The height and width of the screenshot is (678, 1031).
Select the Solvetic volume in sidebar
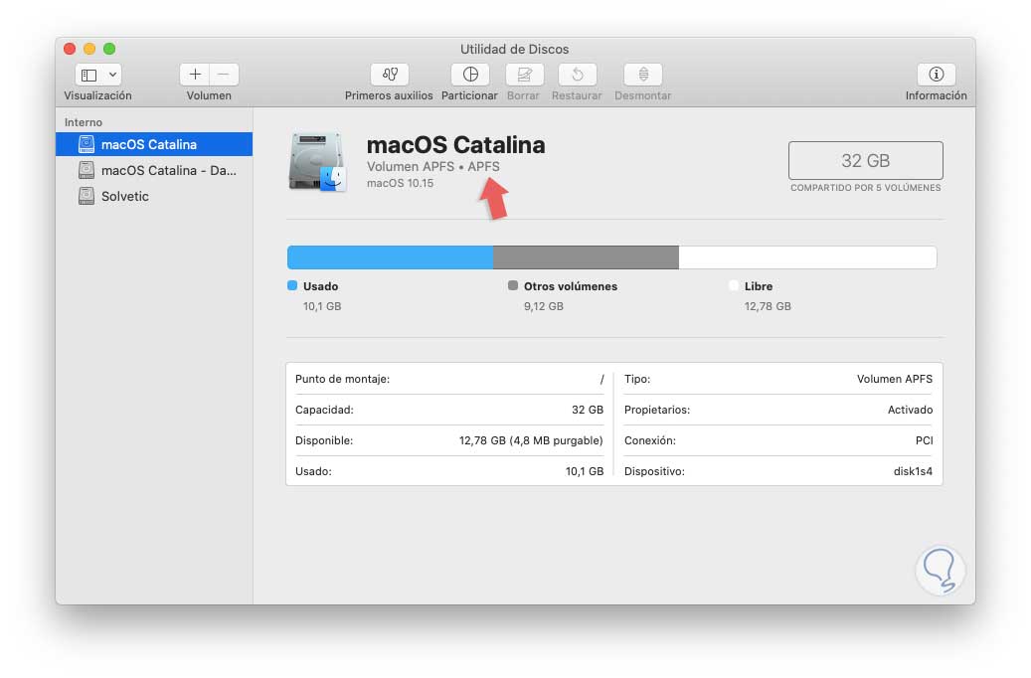pos(125,196)
